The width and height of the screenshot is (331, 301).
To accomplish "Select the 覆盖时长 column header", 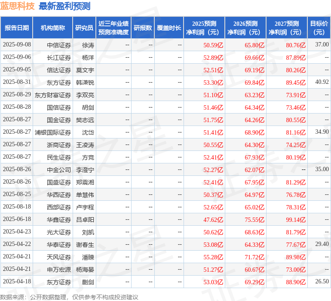I will pyautogui.click(x=169, y=28).
